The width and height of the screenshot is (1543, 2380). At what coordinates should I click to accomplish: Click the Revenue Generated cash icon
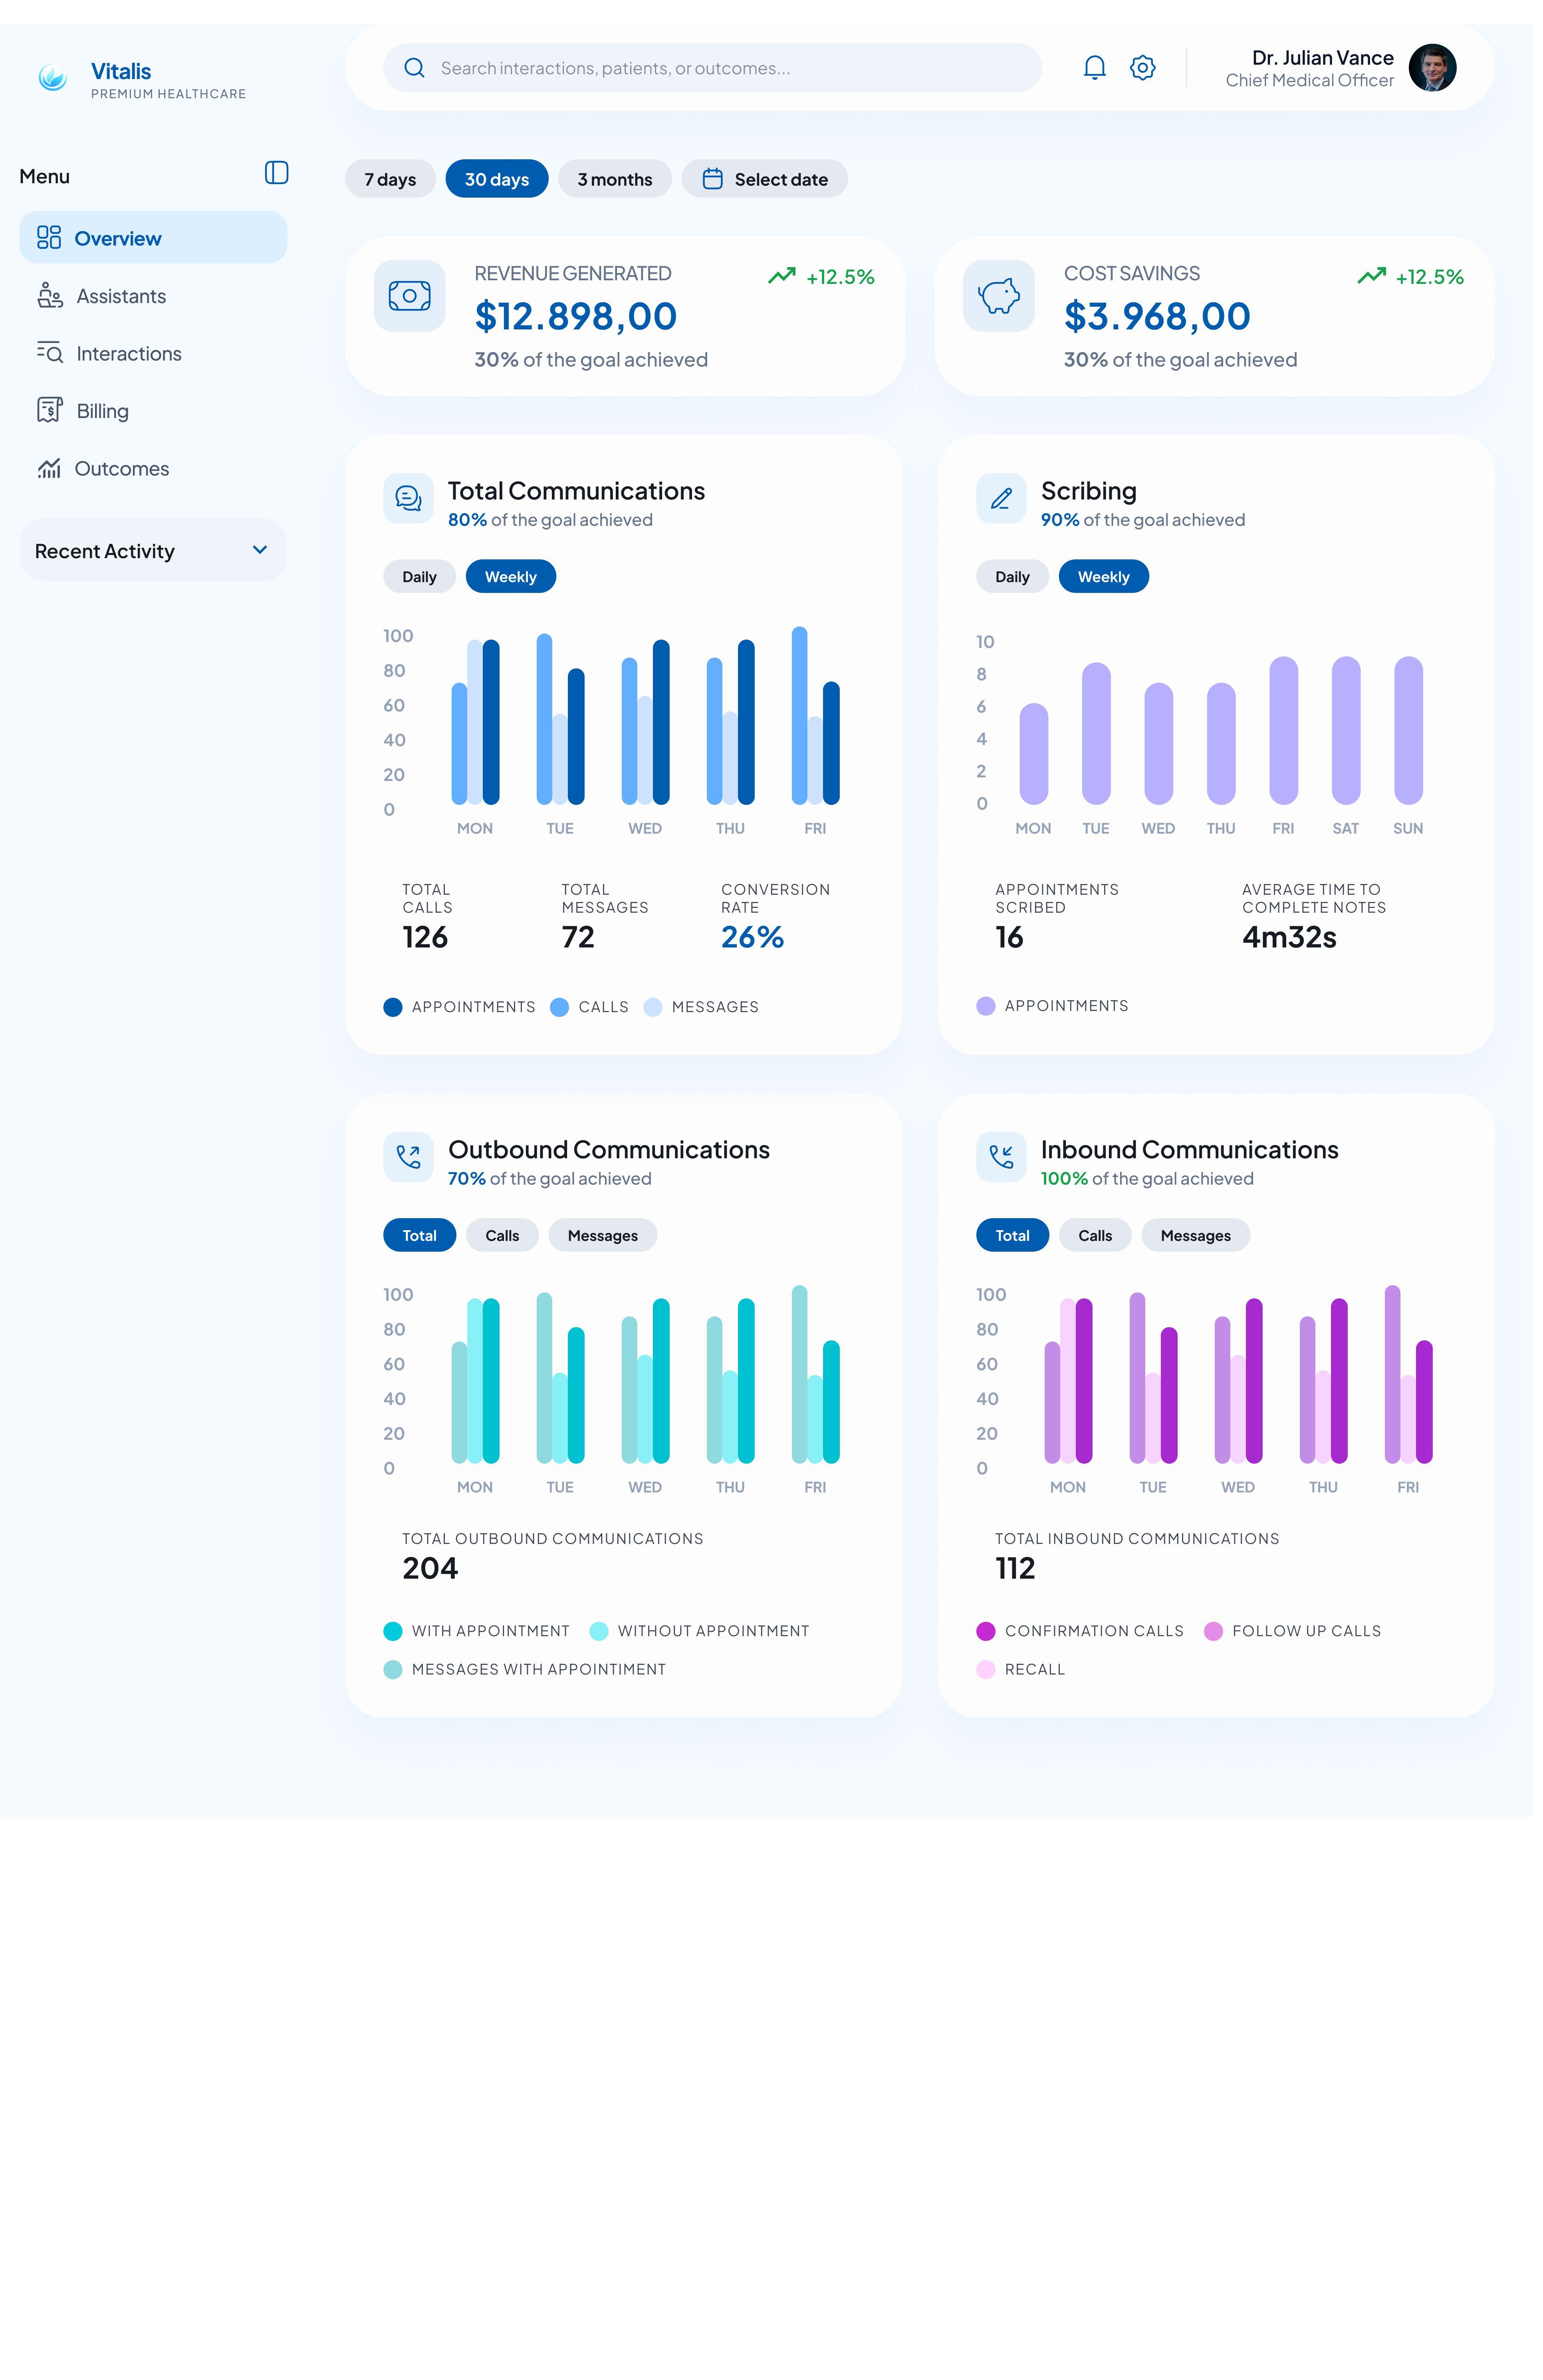pos(409,296)
